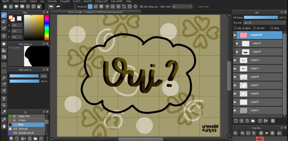Select the Brush tool in left toolbar

click(4, 15)
